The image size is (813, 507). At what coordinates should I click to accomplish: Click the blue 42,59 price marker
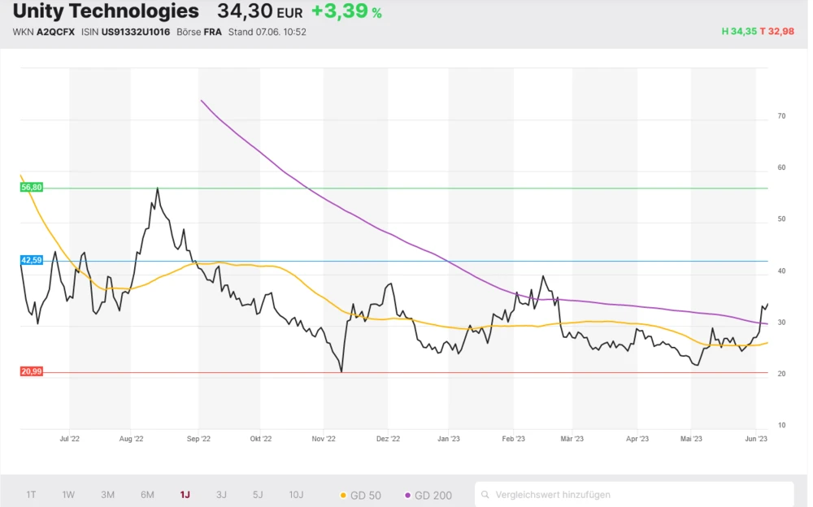[x=32, y=261]
